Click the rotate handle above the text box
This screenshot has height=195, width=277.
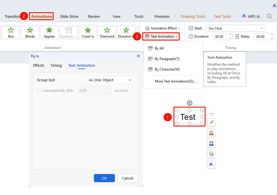[x=190, y=103]
